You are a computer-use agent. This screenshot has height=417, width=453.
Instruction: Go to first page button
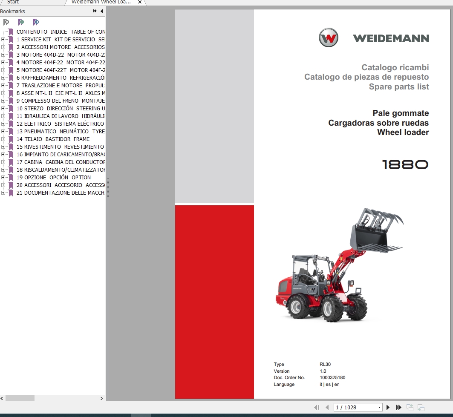[317, 408]
